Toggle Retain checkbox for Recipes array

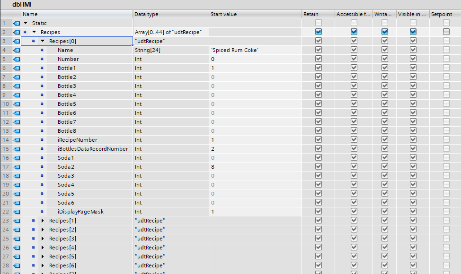click(x=319, y=32)
